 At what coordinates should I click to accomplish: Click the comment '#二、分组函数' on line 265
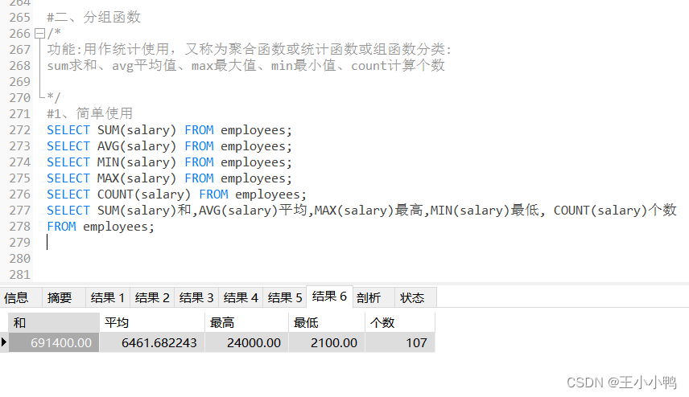[x=93, y=17]
